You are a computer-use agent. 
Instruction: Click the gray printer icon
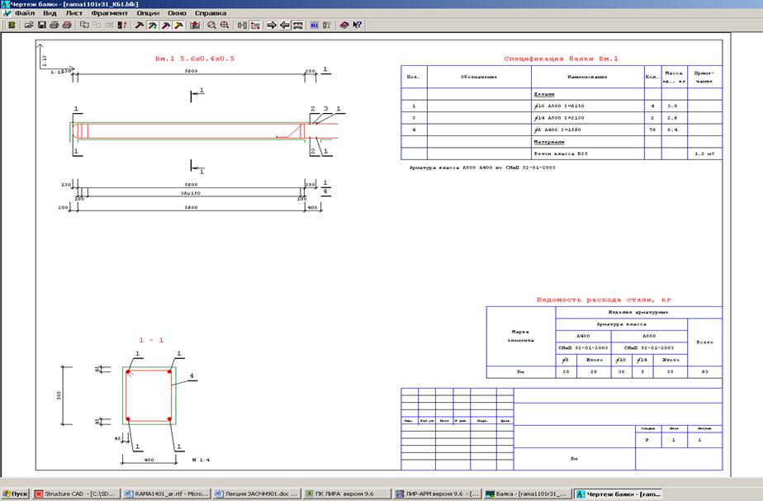pyautogui.click(x=54, y=26)
